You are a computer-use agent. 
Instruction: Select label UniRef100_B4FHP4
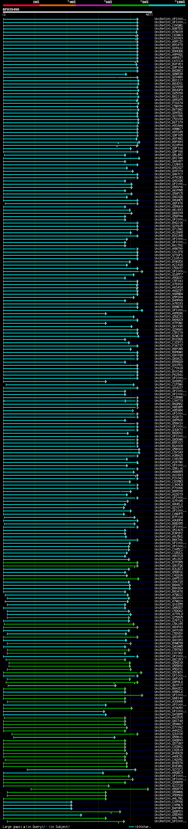point(169,808)
